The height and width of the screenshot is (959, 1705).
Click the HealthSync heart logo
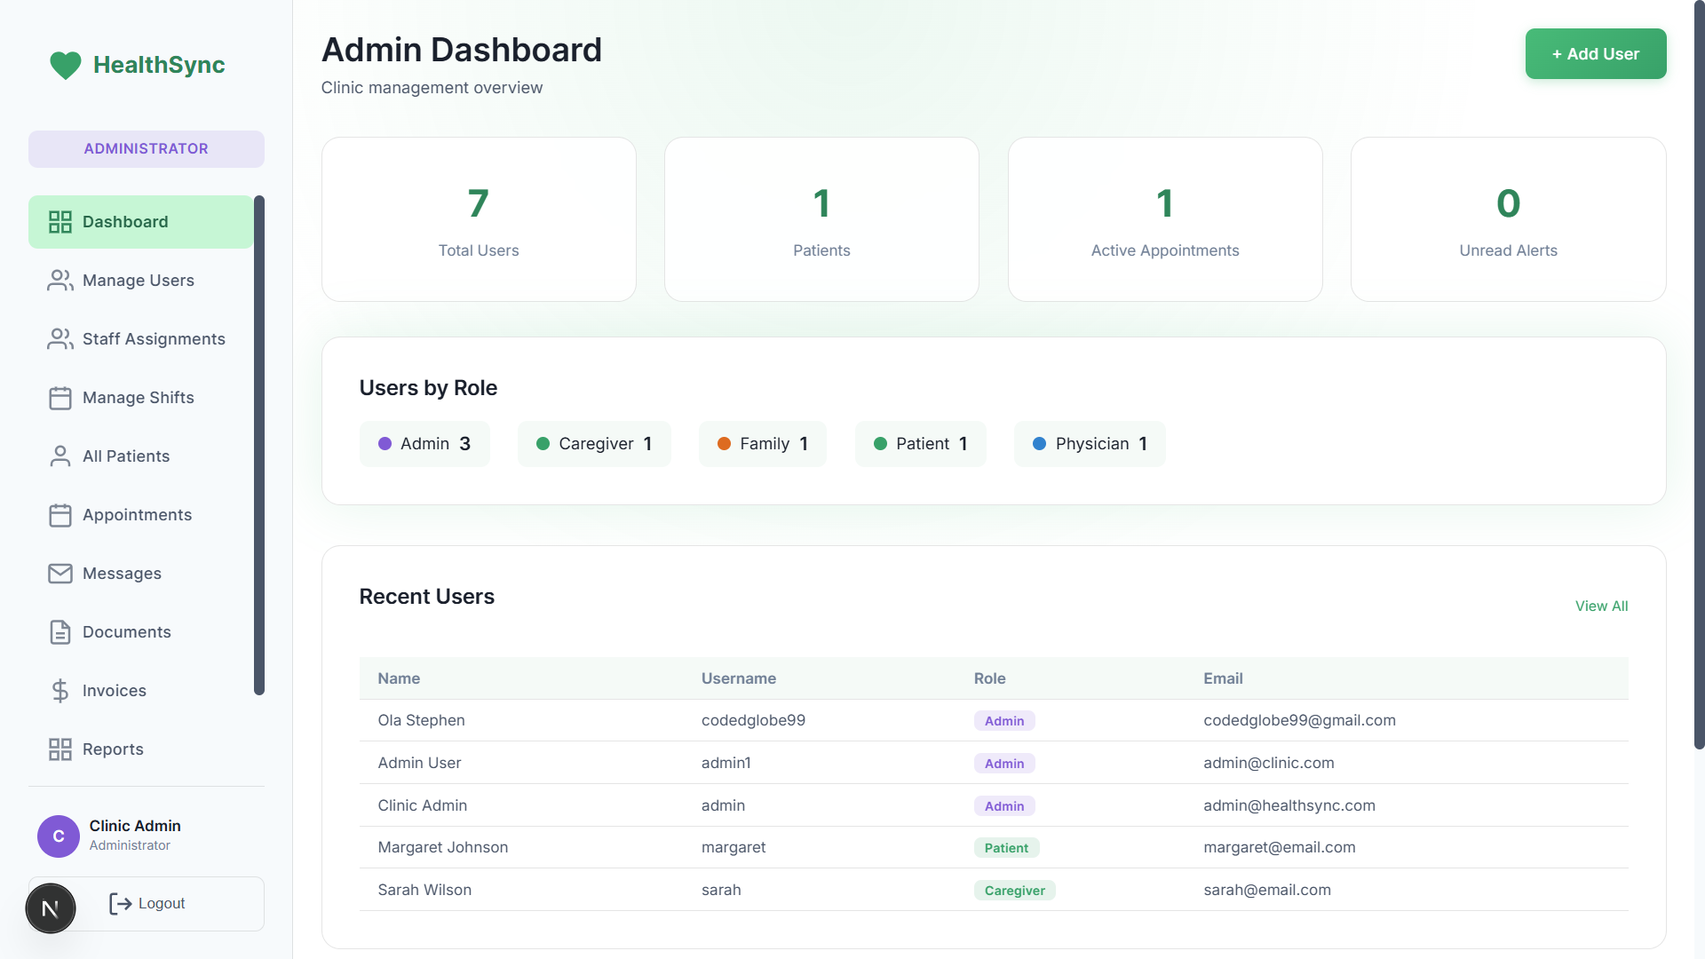coord(66,64)
